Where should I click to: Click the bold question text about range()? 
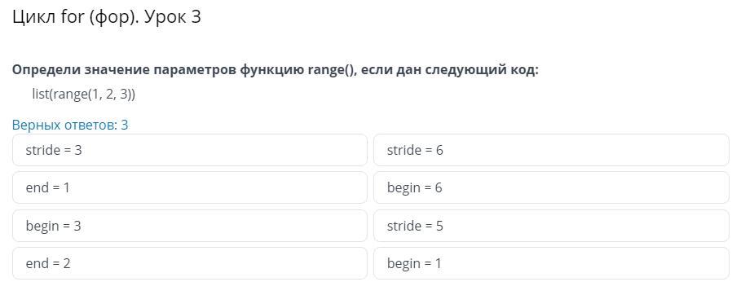click(x=276, y=70)
